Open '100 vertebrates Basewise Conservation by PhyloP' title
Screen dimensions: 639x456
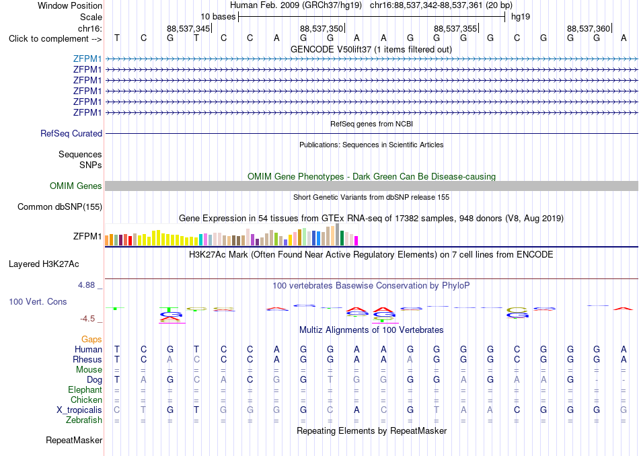pos(371,286)
